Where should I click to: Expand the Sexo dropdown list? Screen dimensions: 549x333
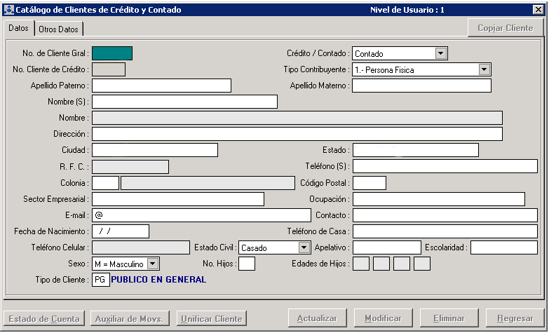click(x=153, y=264)
